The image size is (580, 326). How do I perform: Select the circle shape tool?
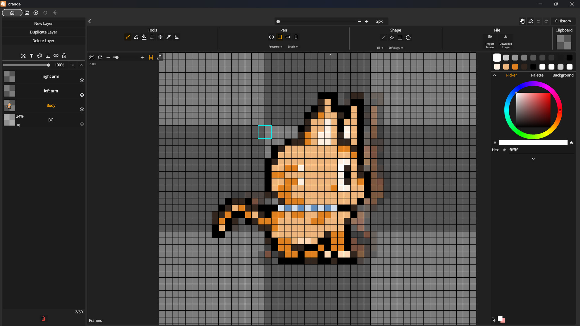point(408,38)
